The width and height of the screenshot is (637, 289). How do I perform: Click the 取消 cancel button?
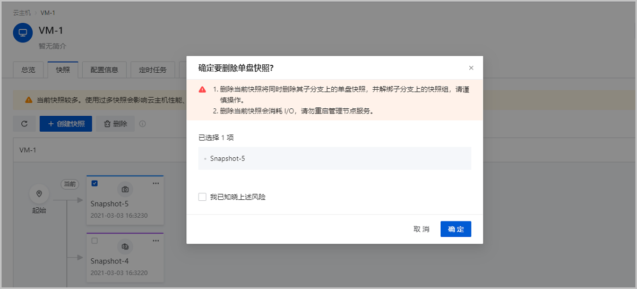(x=421, y=229)
